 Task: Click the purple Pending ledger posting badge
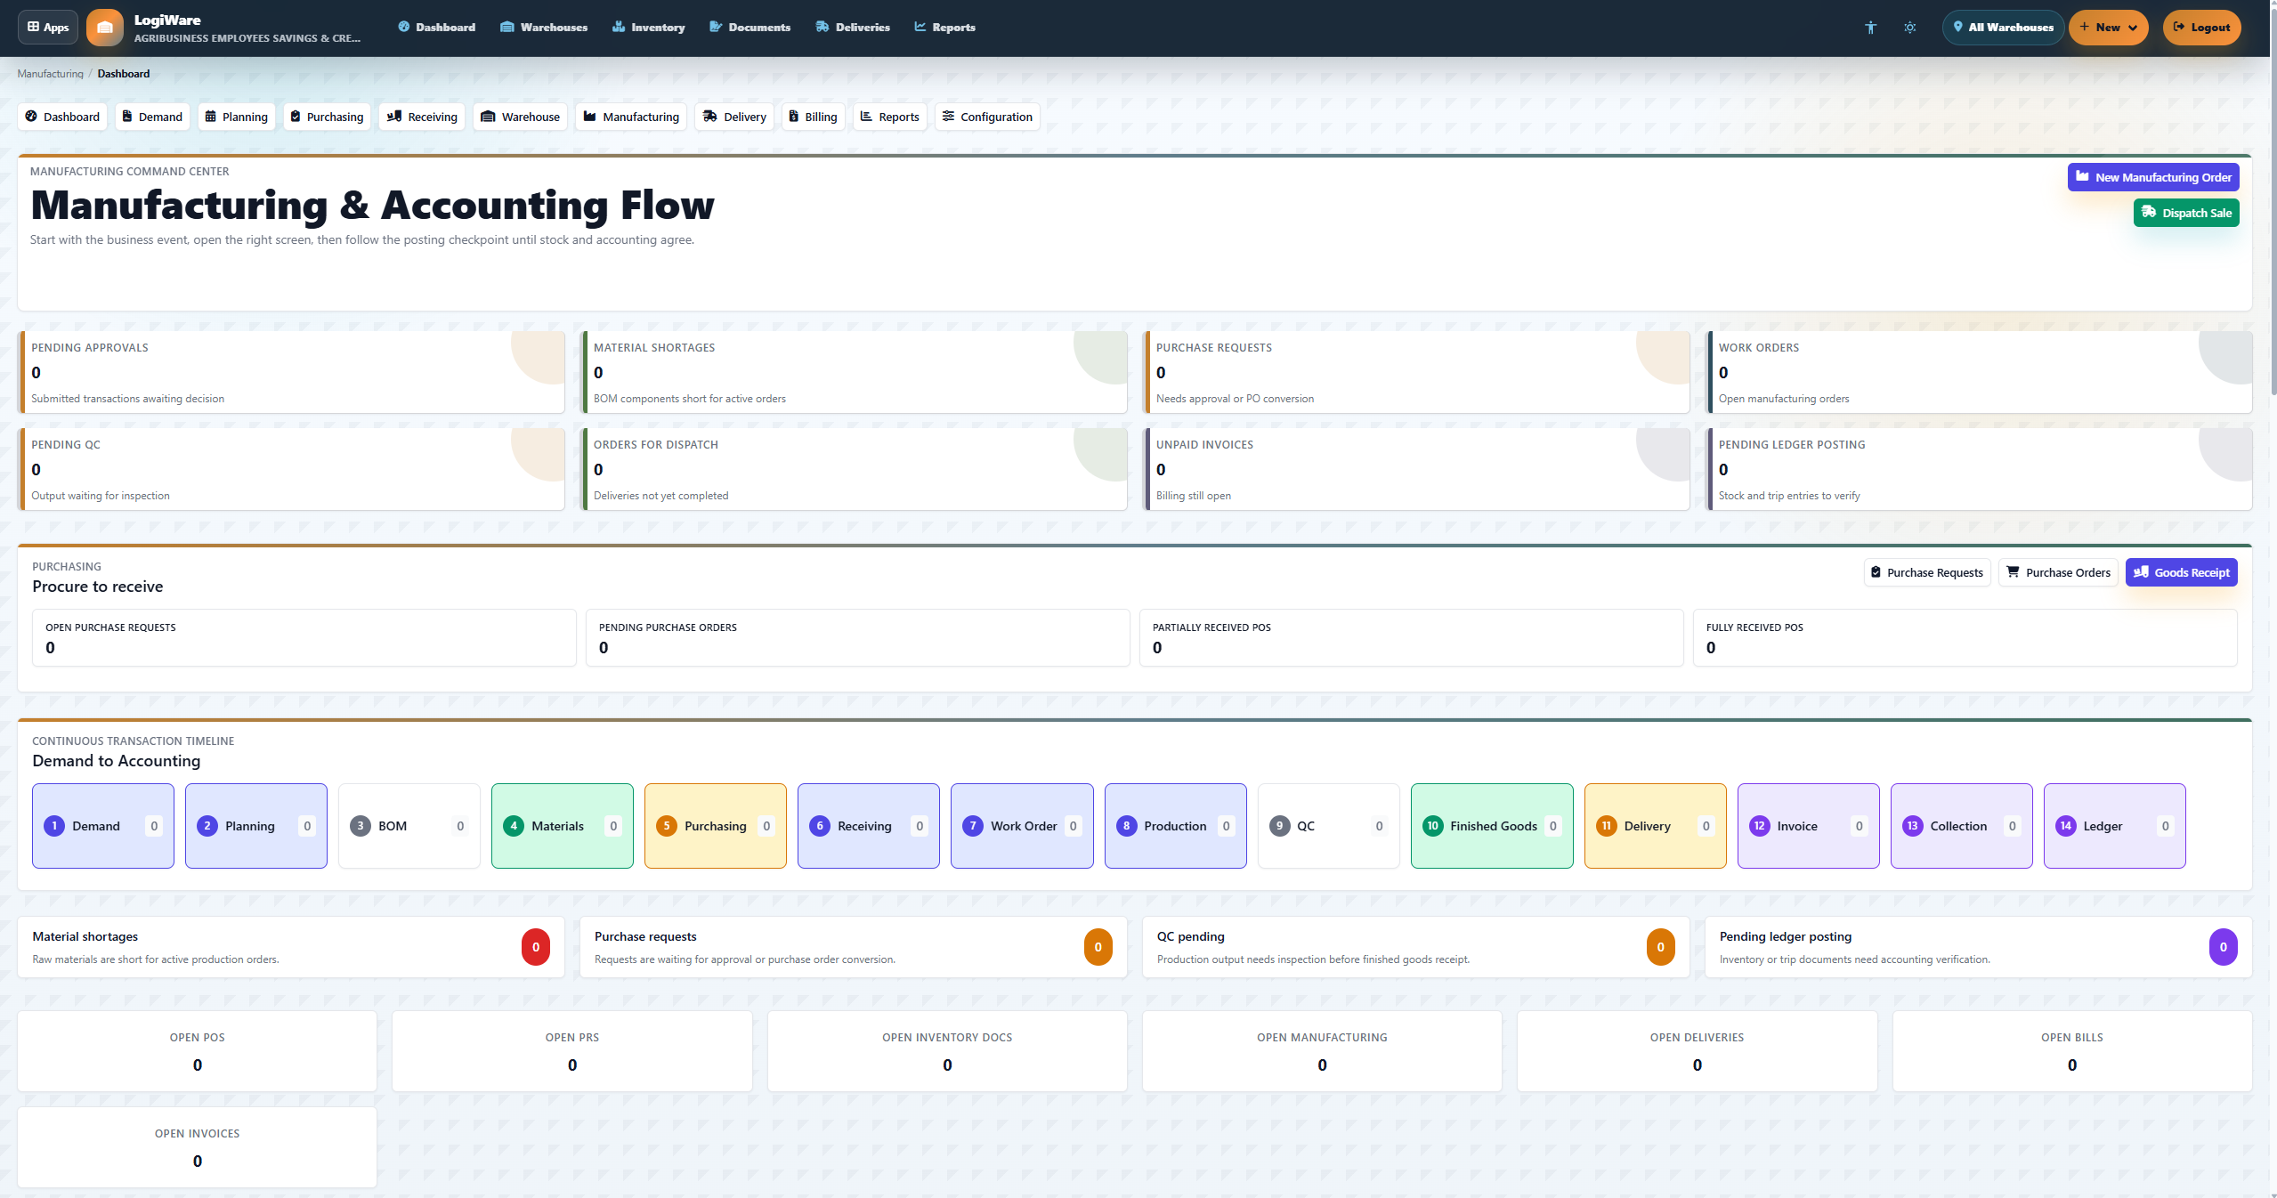2224,947
